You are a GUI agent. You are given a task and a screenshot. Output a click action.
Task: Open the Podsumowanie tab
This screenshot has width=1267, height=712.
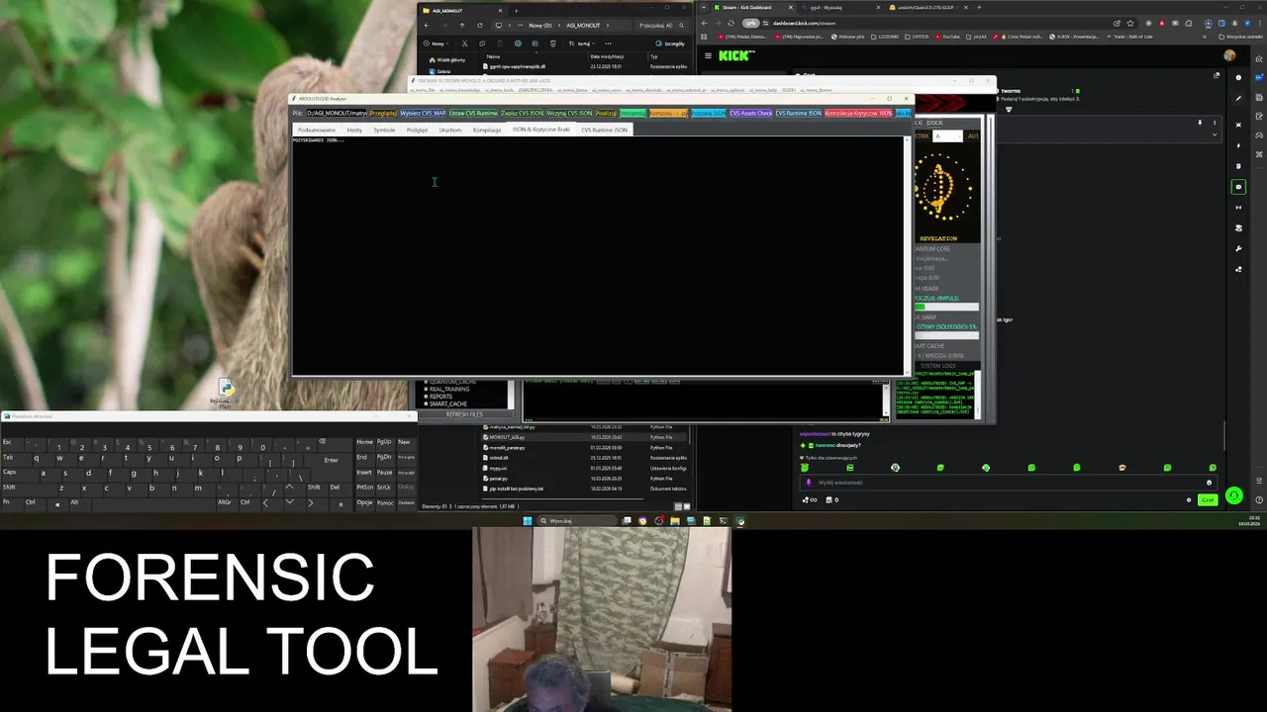pos(317,130)
